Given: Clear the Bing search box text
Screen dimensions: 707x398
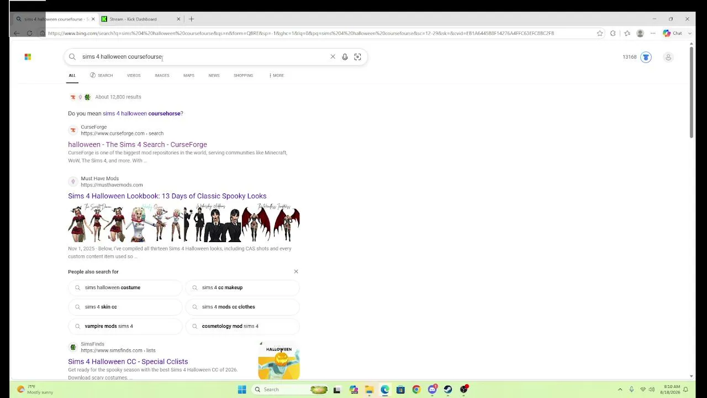Looking at the screenshot, I should click(x=333, y=57).
